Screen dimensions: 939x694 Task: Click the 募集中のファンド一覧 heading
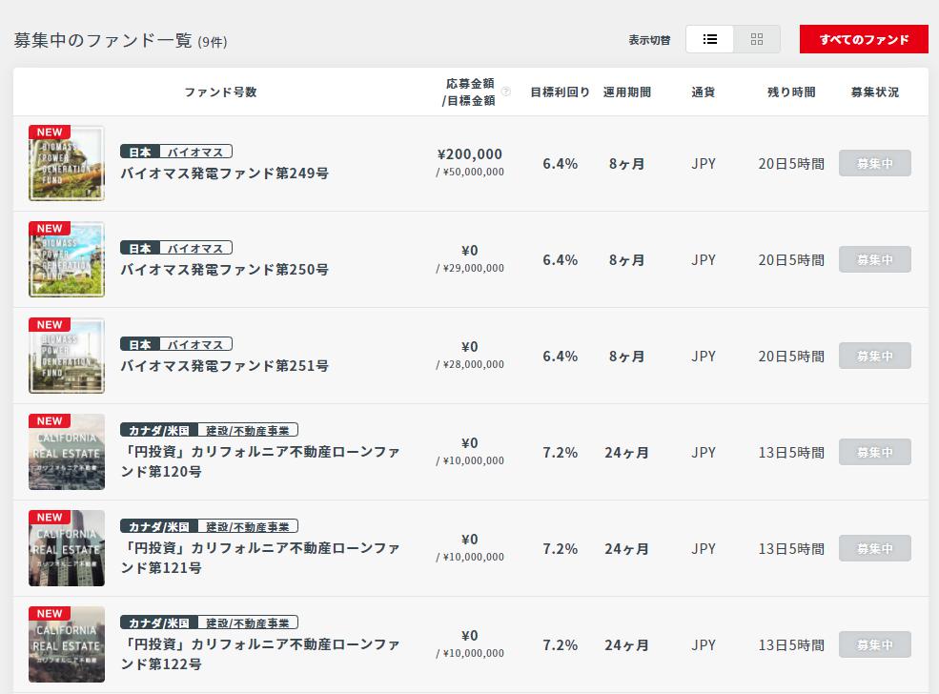102,40
